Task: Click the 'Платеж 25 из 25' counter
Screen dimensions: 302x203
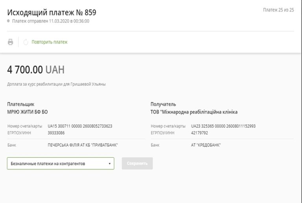Action: tap(278, 10)
